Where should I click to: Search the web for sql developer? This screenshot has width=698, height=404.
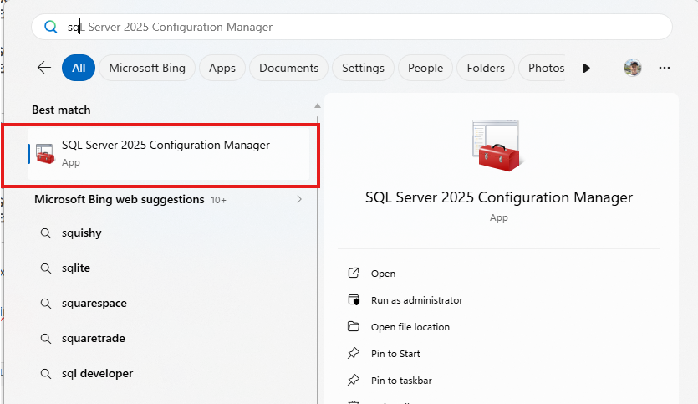[97, 374]
